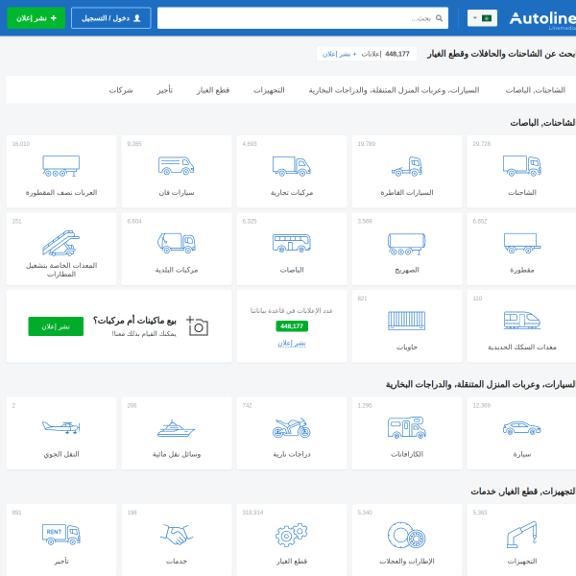Click the count 12,369 on the car card
This screenshot has height=576, width=576.
[x=481, y=405]
